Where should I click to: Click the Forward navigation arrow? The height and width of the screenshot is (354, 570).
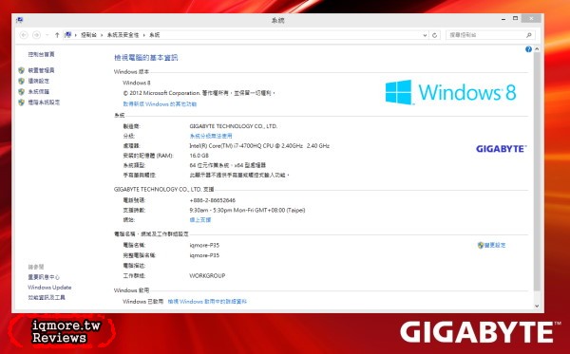coord(36,35)
